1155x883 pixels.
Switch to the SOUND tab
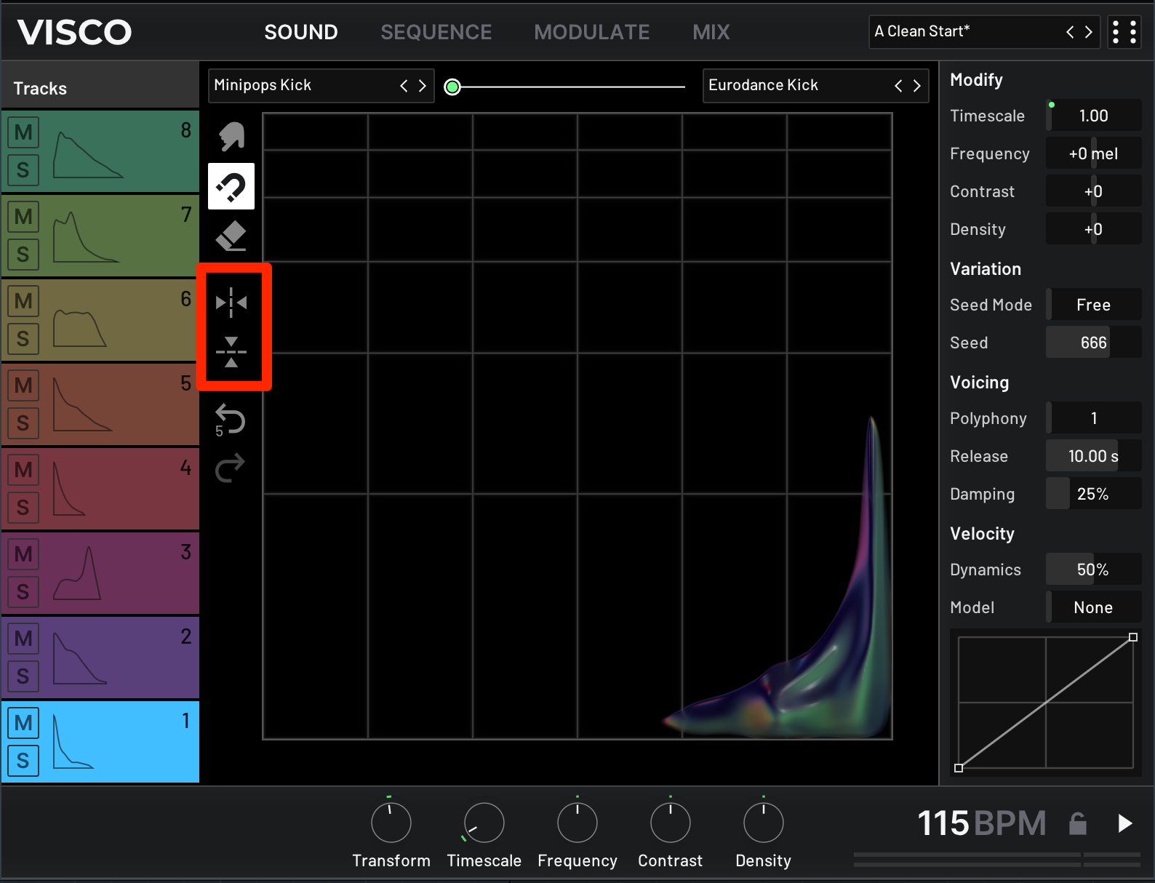point(301,32)
